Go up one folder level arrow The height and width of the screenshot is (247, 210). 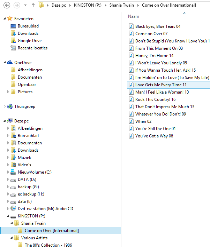pyautogui.click(x=33, y=5)
